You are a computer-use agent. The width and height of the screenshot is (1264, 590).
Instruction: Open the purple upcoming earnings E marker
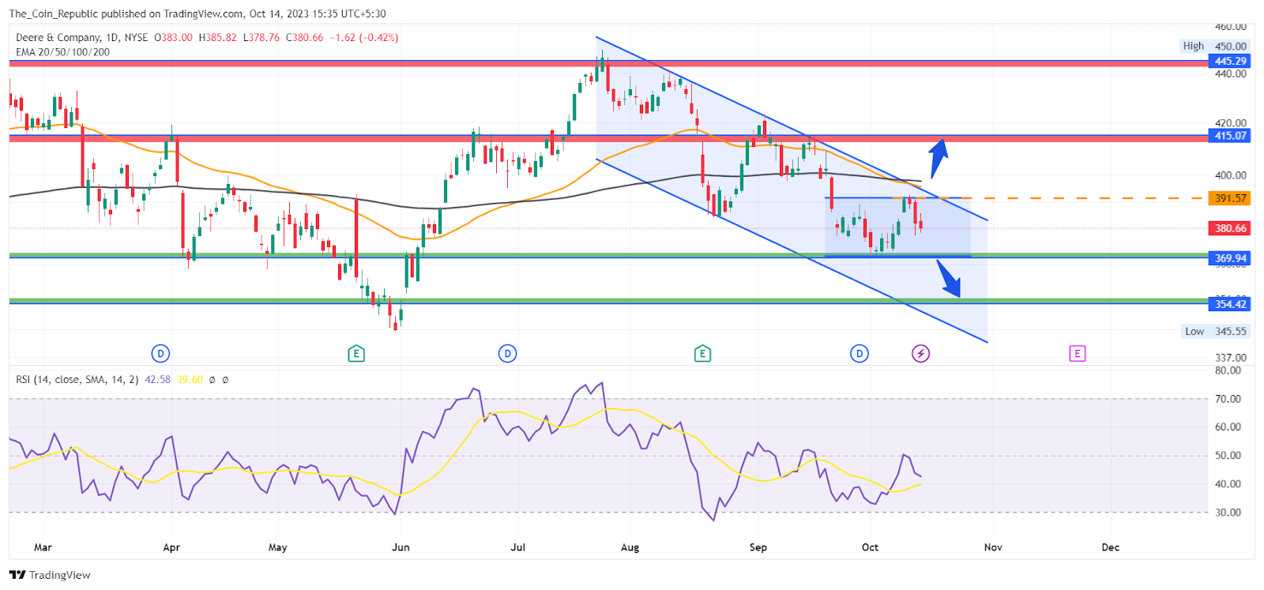pos(1078,354)
